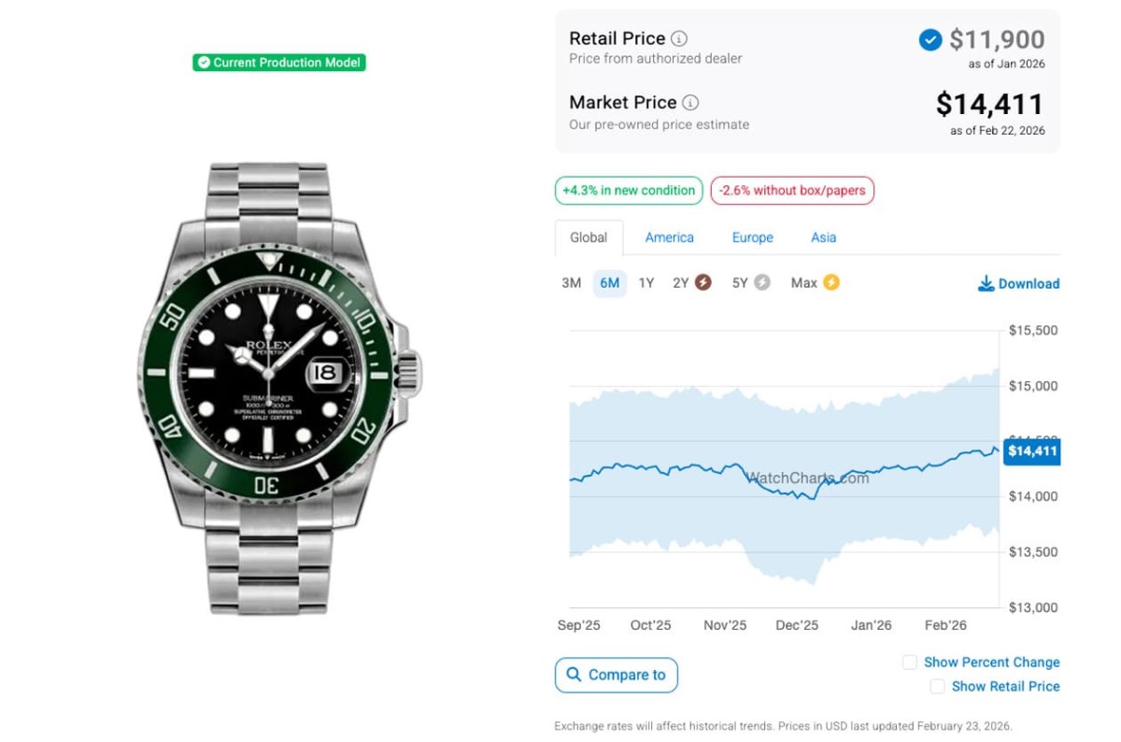
Task: Click the -2.6% without box/papers tag
Action: [x=792, y=191]
